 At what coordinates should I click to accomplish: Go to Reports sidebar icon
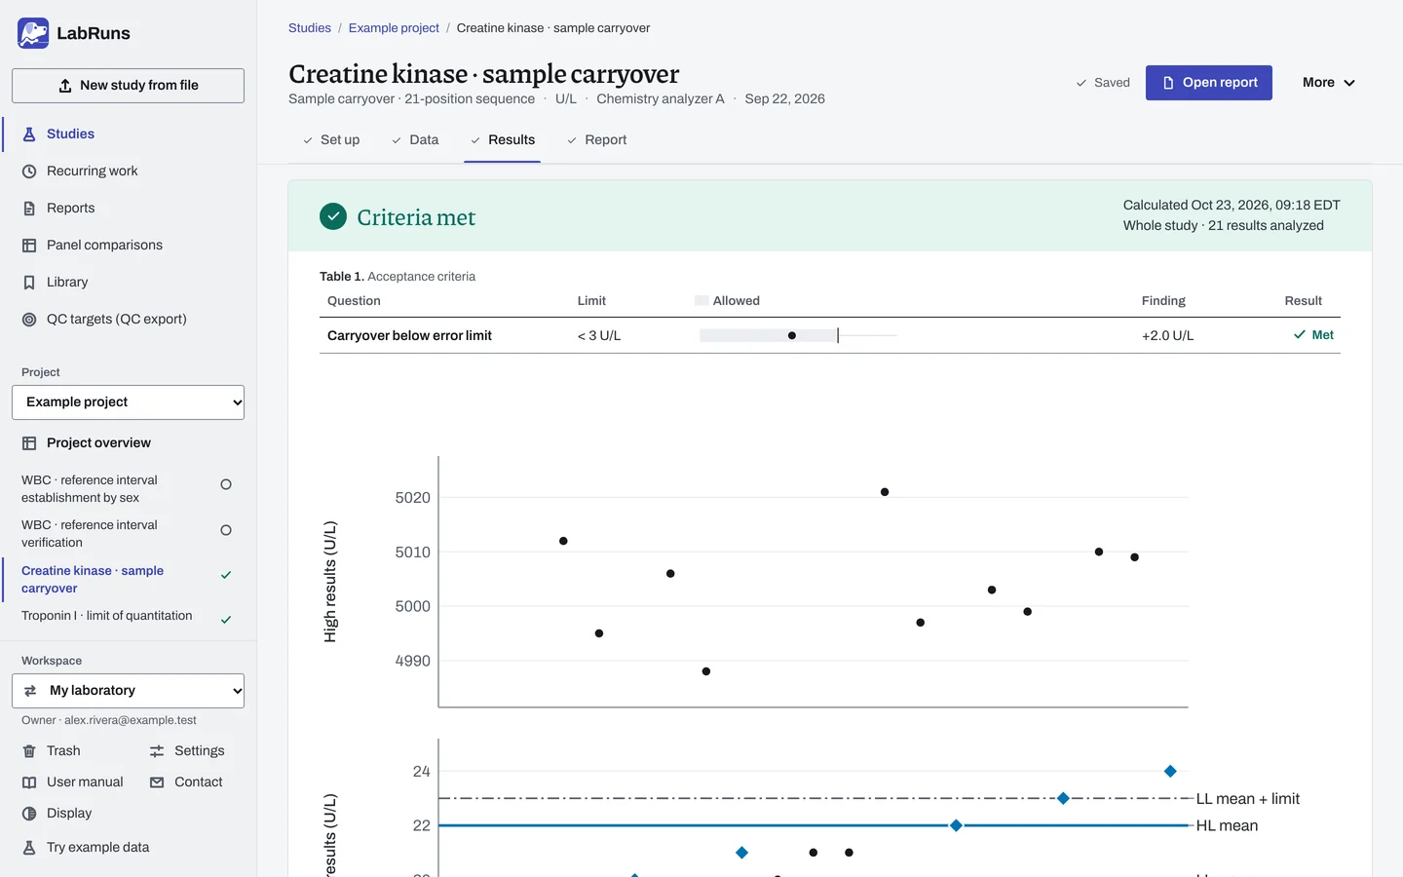(29, 209)
